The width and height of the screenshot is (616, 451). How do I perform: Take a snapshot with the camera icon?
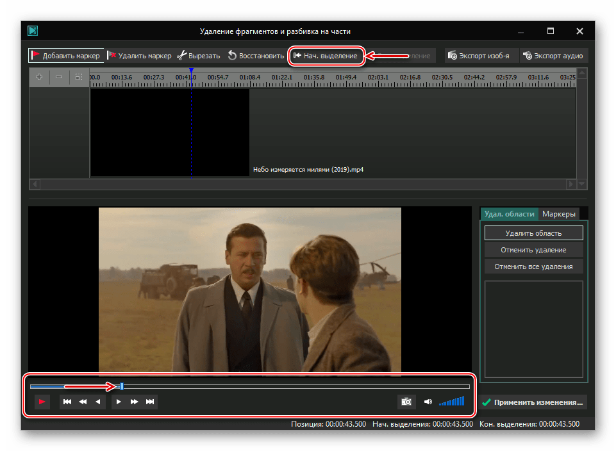[406, 402]
